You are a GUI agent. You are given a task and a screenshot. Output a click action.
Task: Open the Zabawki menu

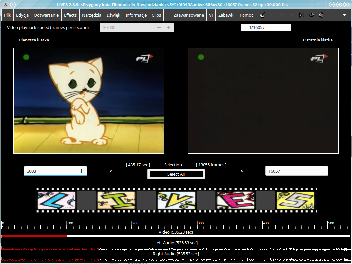point(226,15)
